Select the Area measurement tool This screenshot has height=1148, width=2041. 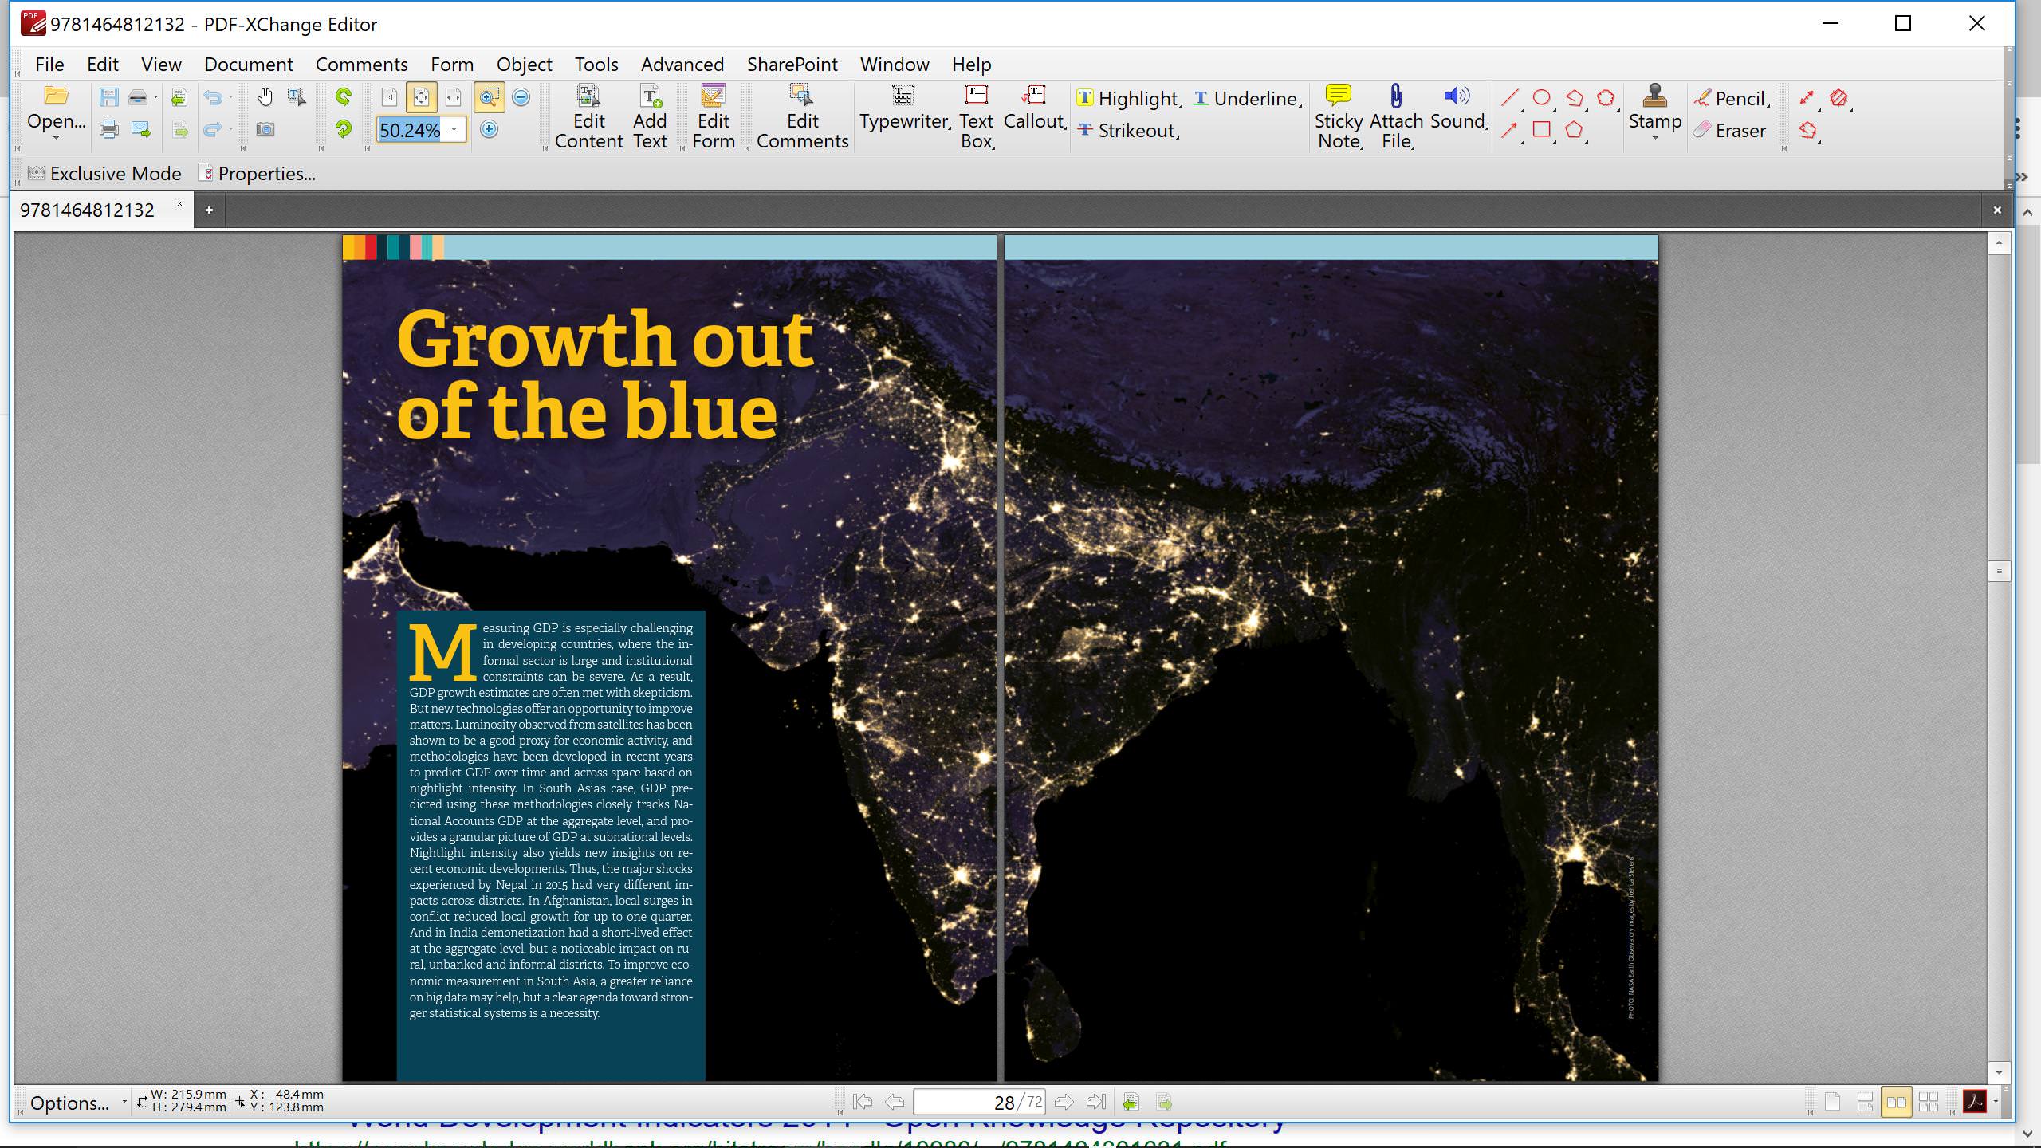[1838, 97]
